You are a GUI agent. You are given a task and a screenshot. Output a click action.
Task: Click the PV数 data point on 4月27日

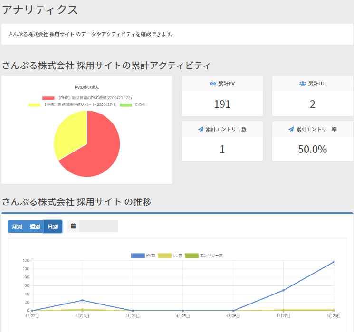click(x=283, y=290)
